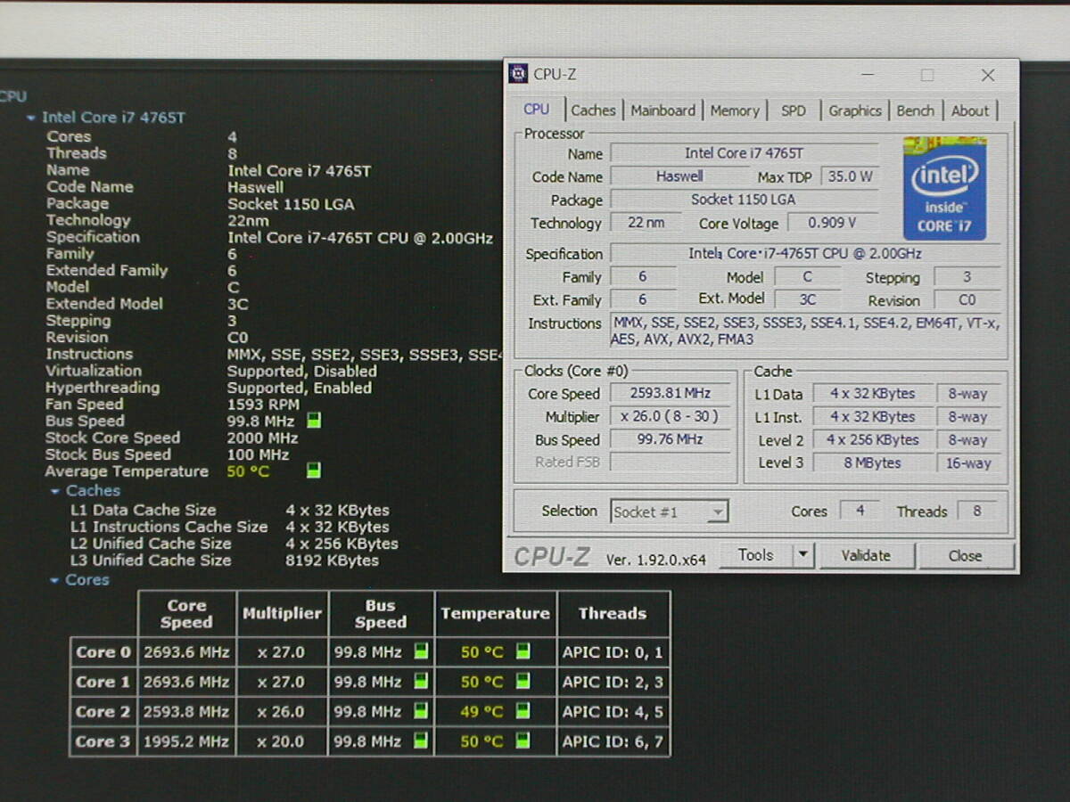Collapse the Intel Core i7 4765T tree node
Image resolution: width=1070 pixels, height=802 pixels.
click(31, 118)
